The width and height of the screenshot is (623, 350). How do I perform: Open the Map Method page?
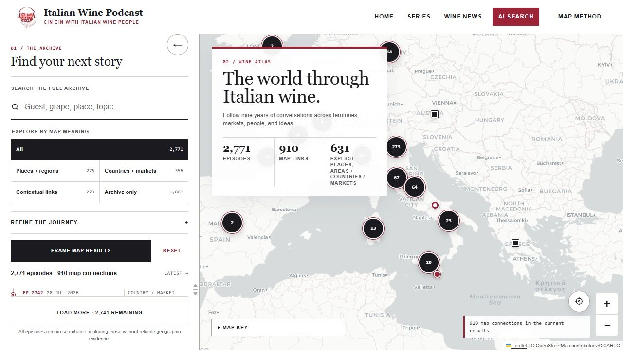pos(580,17)
